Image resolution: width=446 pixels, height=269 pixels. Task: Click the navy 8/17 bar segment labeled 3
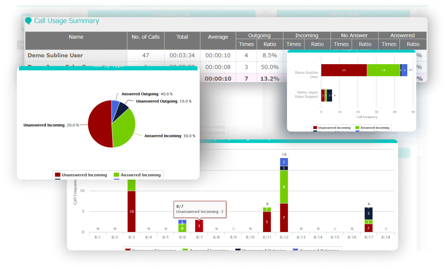[369, 213]
